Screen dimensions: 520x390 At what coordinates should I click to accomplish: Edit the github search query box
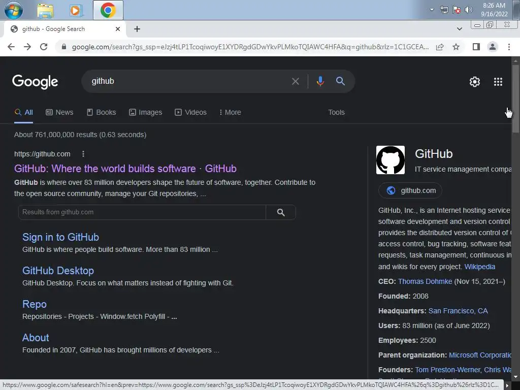[x=186, y=81]
